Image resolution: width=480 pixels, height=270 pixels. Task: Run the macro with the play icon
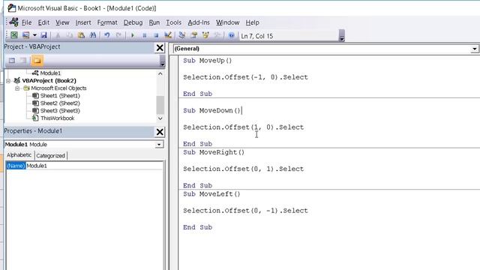[133, 35]
